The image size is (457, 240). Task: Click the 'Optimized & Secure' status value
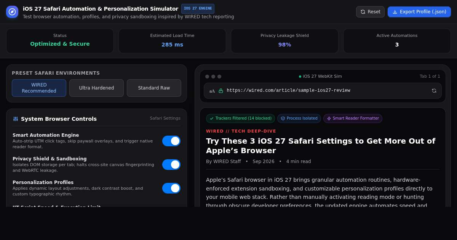pos(60,44)
